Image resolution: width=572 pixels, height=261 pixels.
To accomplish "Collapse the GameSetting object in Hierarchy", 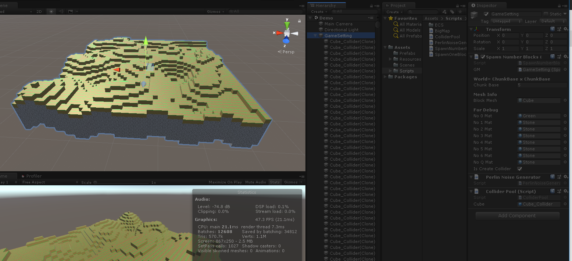I will (x=315, y=36).
